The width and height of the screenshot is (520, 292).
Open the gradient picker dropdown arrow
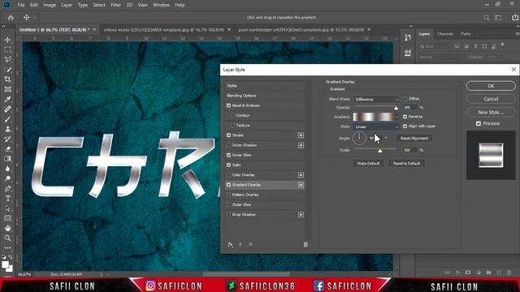(396, 117)
